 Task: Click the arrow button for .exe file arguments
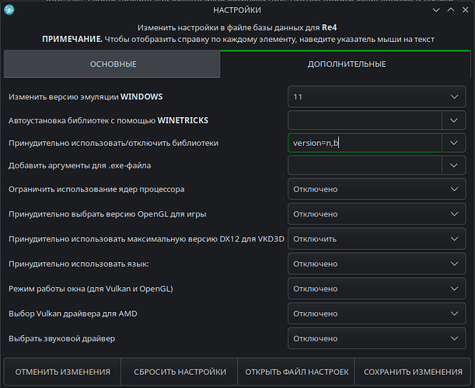pyautogui.click(x=454, y=165)
